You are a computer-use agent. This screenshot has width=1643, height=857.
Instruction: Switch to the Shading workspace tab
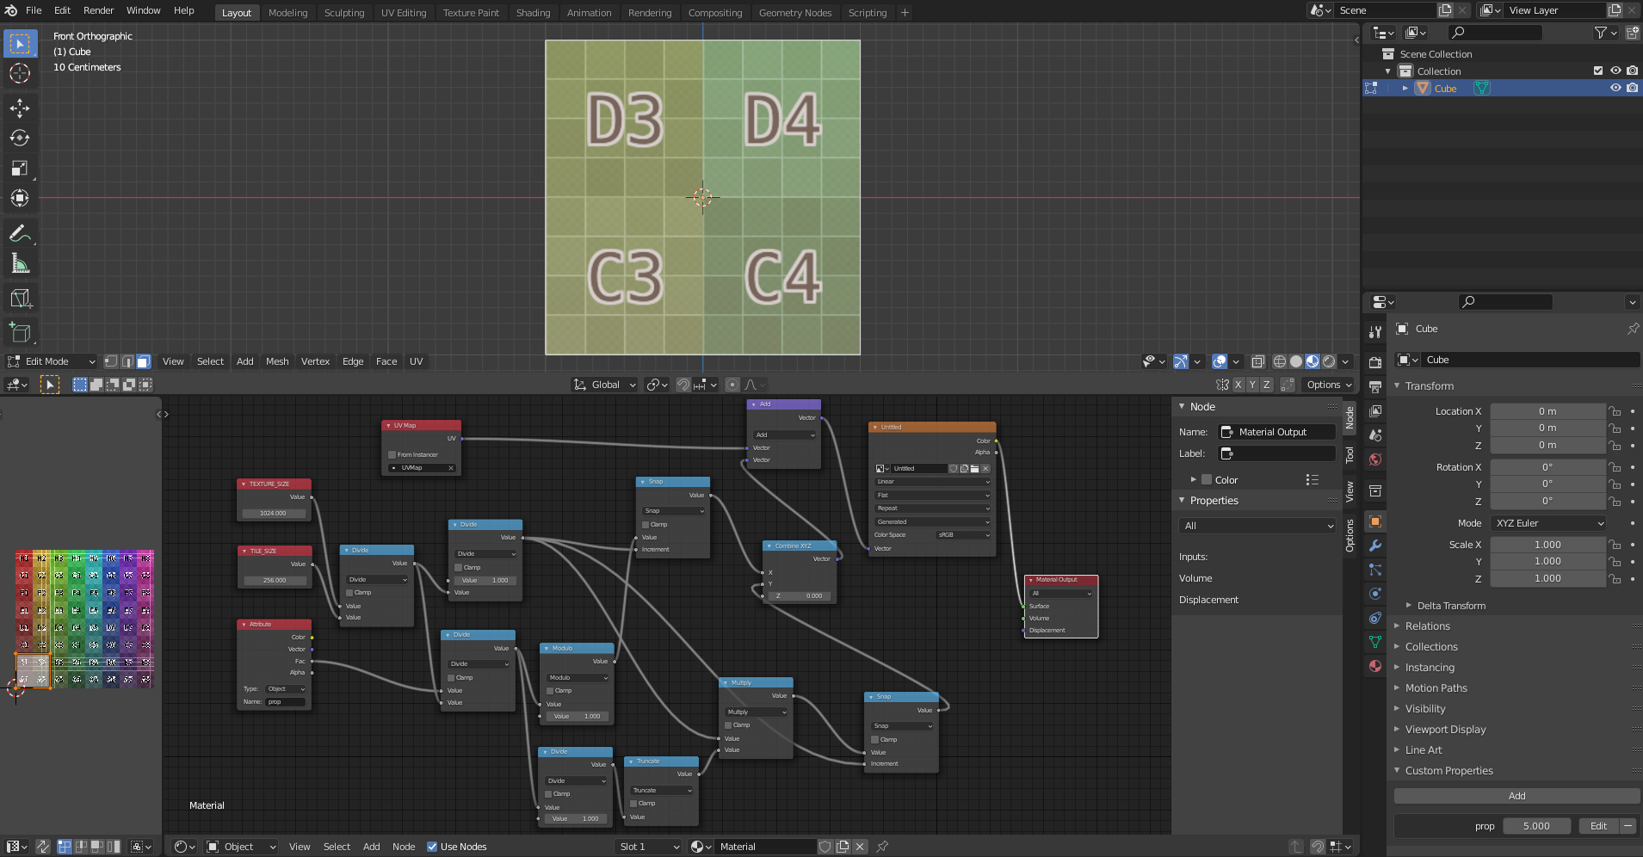533,13
